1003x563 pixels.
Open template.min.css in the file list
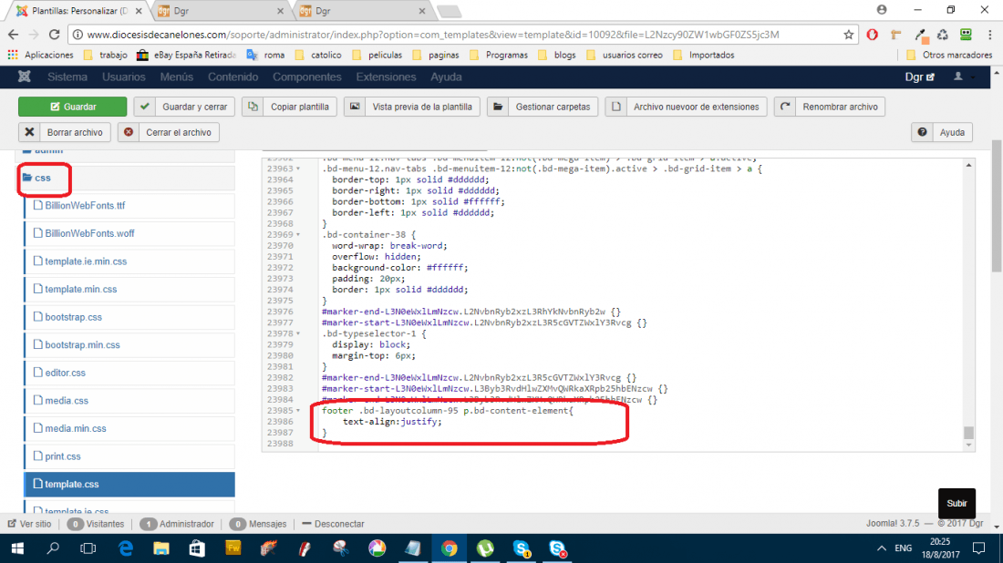coord(80,289)
